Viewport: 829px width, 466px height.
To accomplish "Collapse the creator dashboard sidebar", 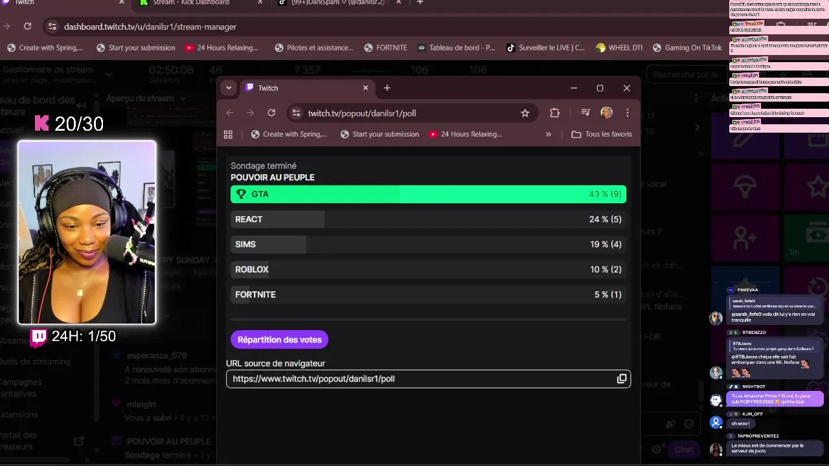I will click(x=82, y=105).
